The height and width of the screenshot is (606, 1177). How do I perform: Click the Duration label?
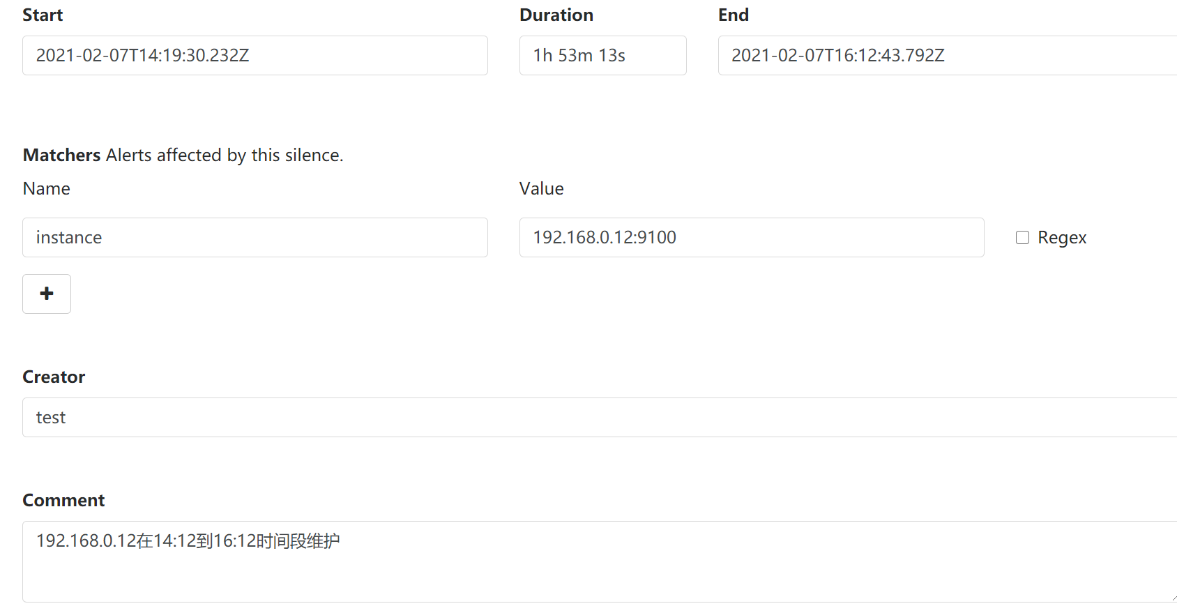(556, 15)
